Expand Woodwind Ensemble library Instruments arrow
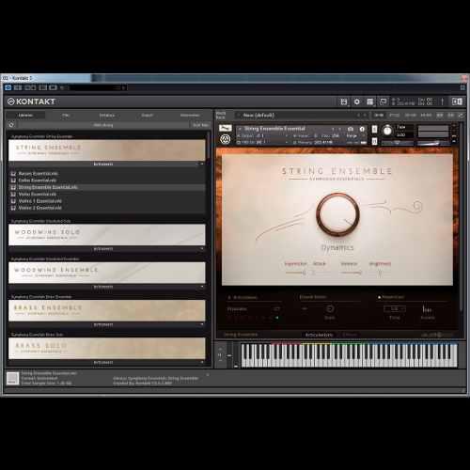470x470 pixels. [202, 287]
